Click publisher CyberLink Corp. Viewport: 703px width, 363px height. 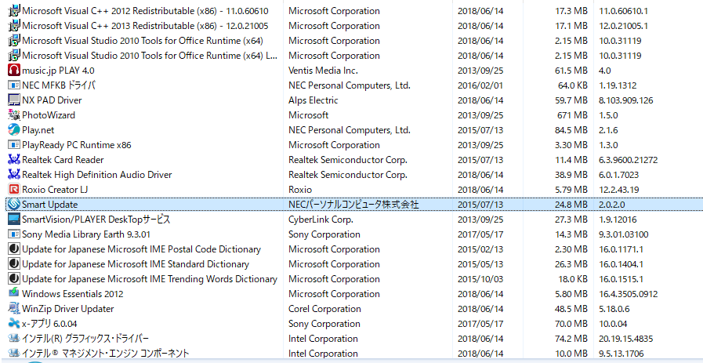[321, 220]
